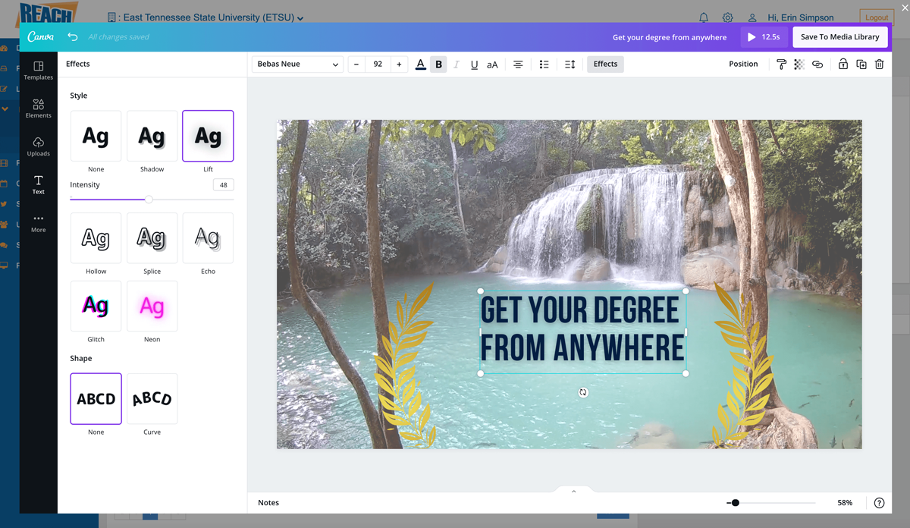This screenshot has width=910, height=528.
Task: Click the link chain icon
Action: [817, 64]
